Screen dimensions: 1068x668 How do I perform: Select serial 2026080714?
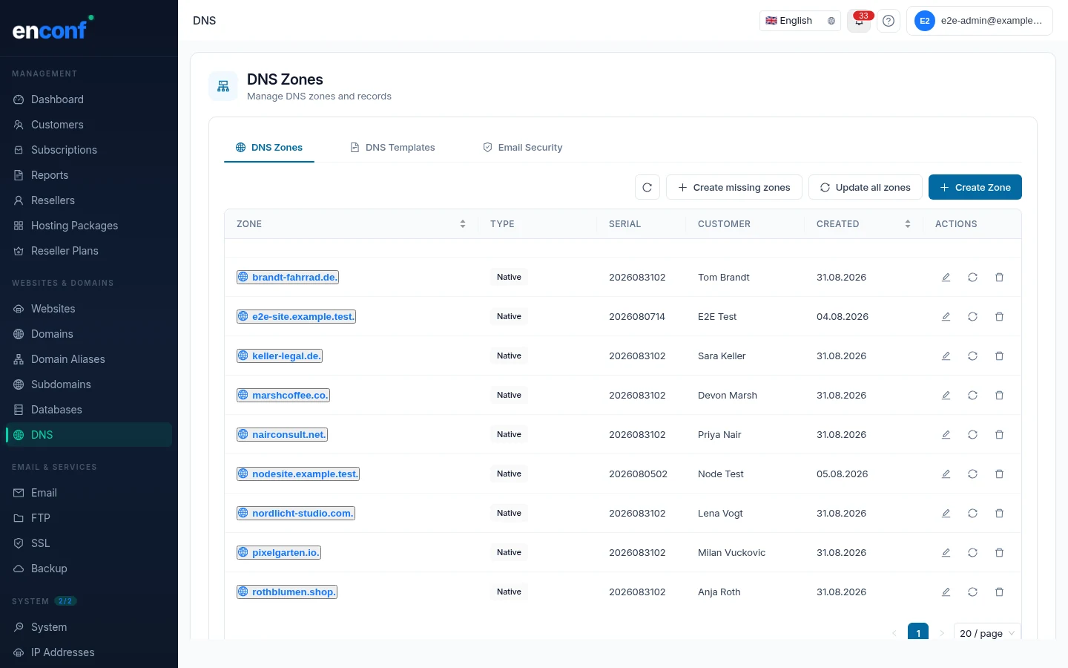(x=637, y=316)
